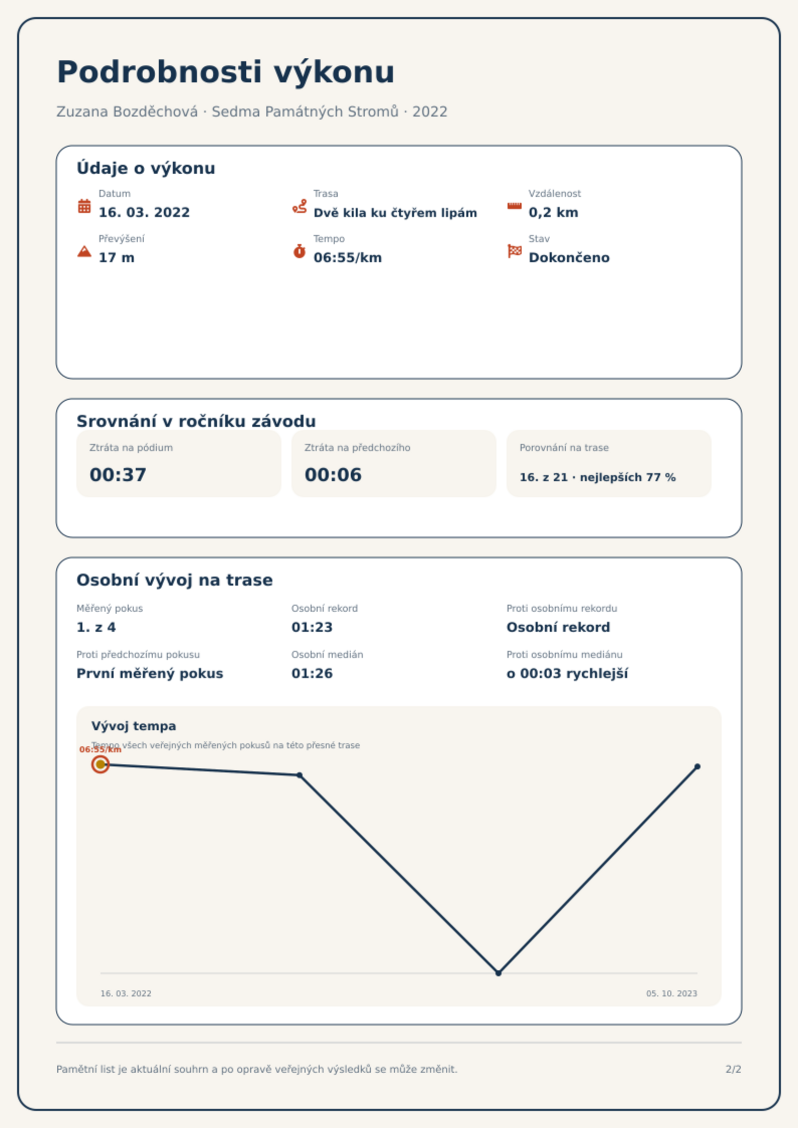Click the Osobní rekord value 01:23

pos(312,627)
